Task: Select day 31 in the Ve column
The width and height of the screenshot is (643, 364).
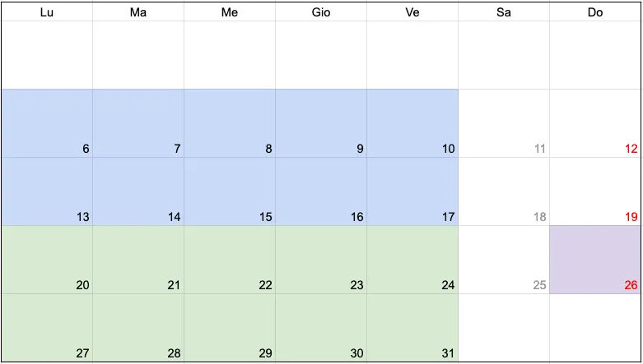Action: [412, 328]
